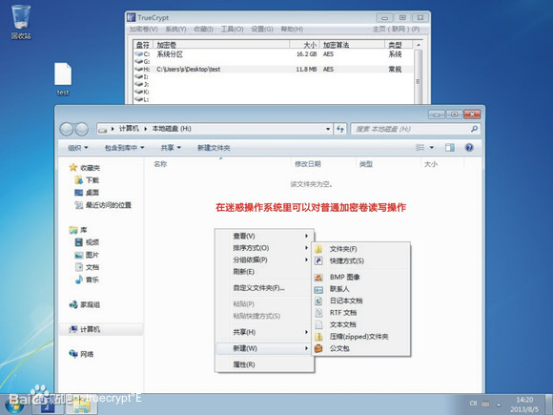Click New folder (新建文件夹) toolbar button
The height and width of the screenshot is (415, 553).
[214, 148]
